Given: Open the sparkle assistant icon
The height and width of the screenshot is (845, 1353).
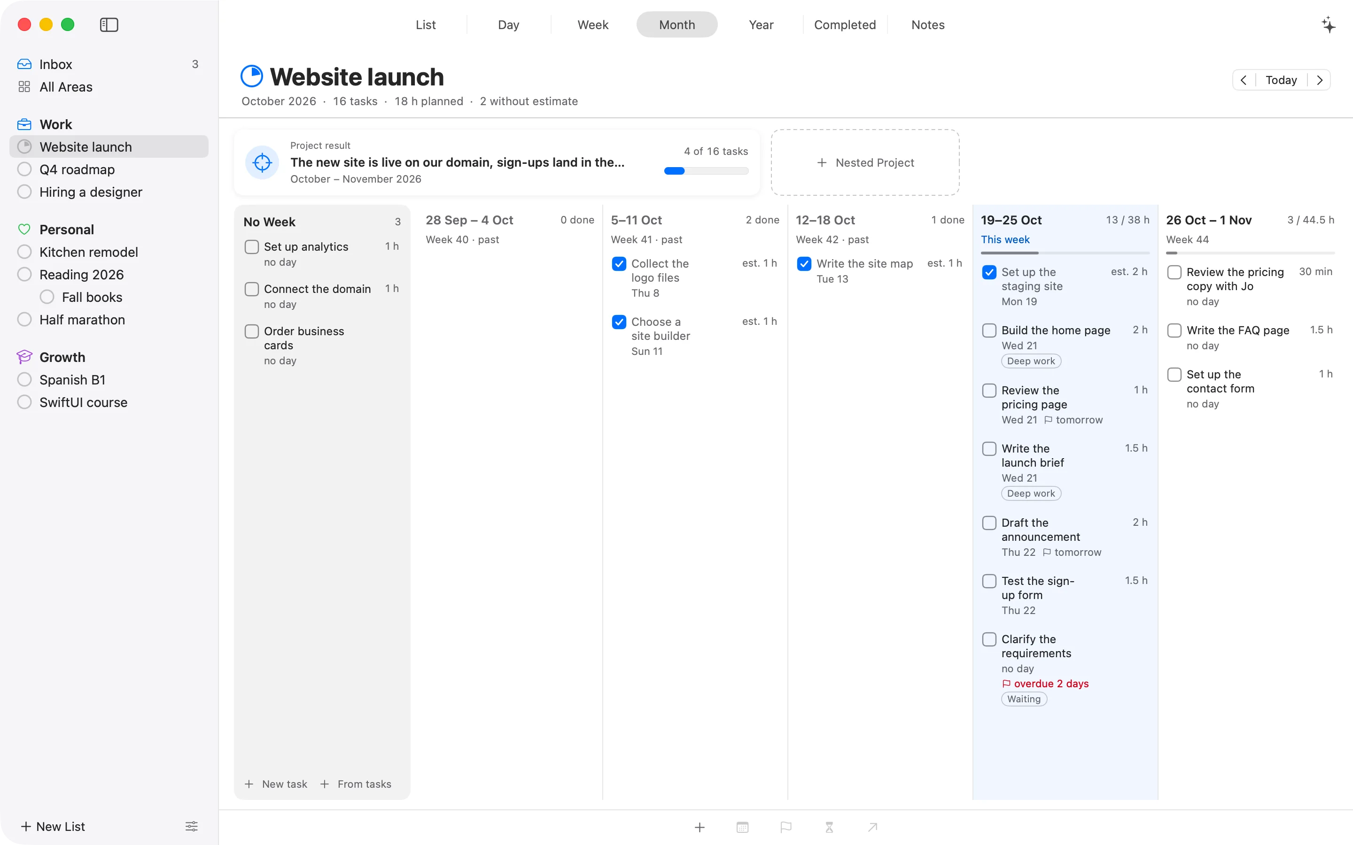Looking at the screenshot, I should tap(1329, 24).
